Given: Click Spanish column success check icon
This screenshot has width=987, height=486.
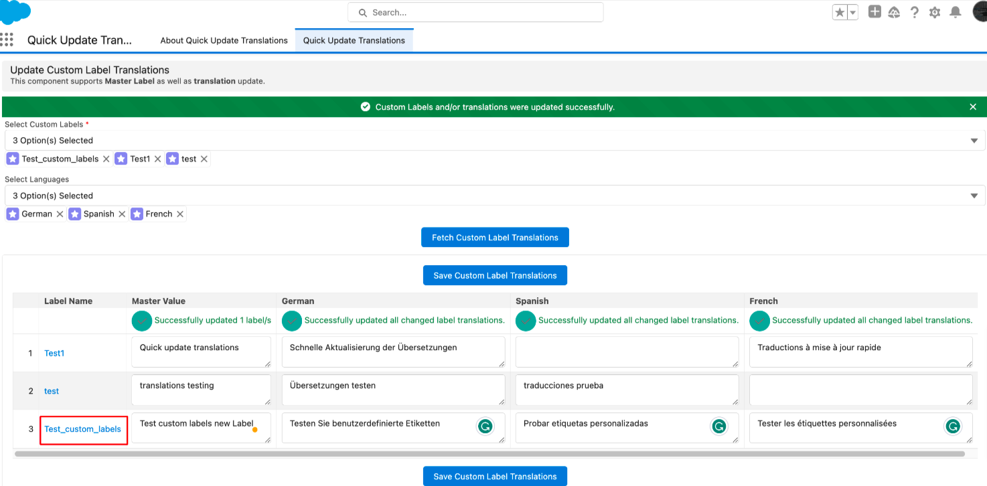Looking at the screenshot, I should pyautogui.click(x=526, y=321).
